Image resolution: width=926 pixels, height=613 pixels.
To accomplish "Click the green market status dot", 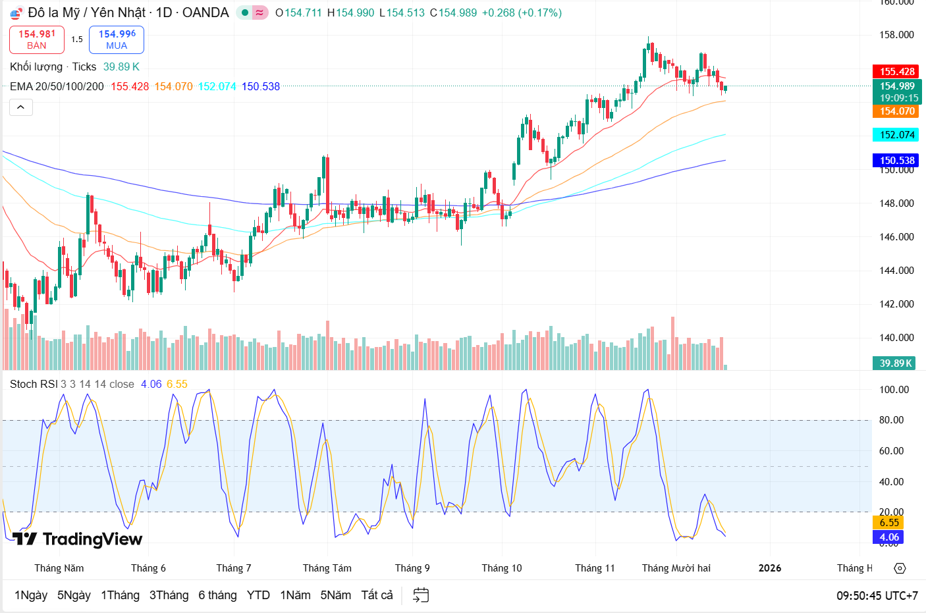I will (244, 13).
